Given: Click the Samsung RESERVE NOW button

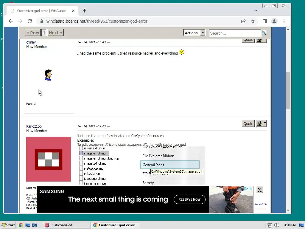Looking at the screenshot, I should click(189, 199).
